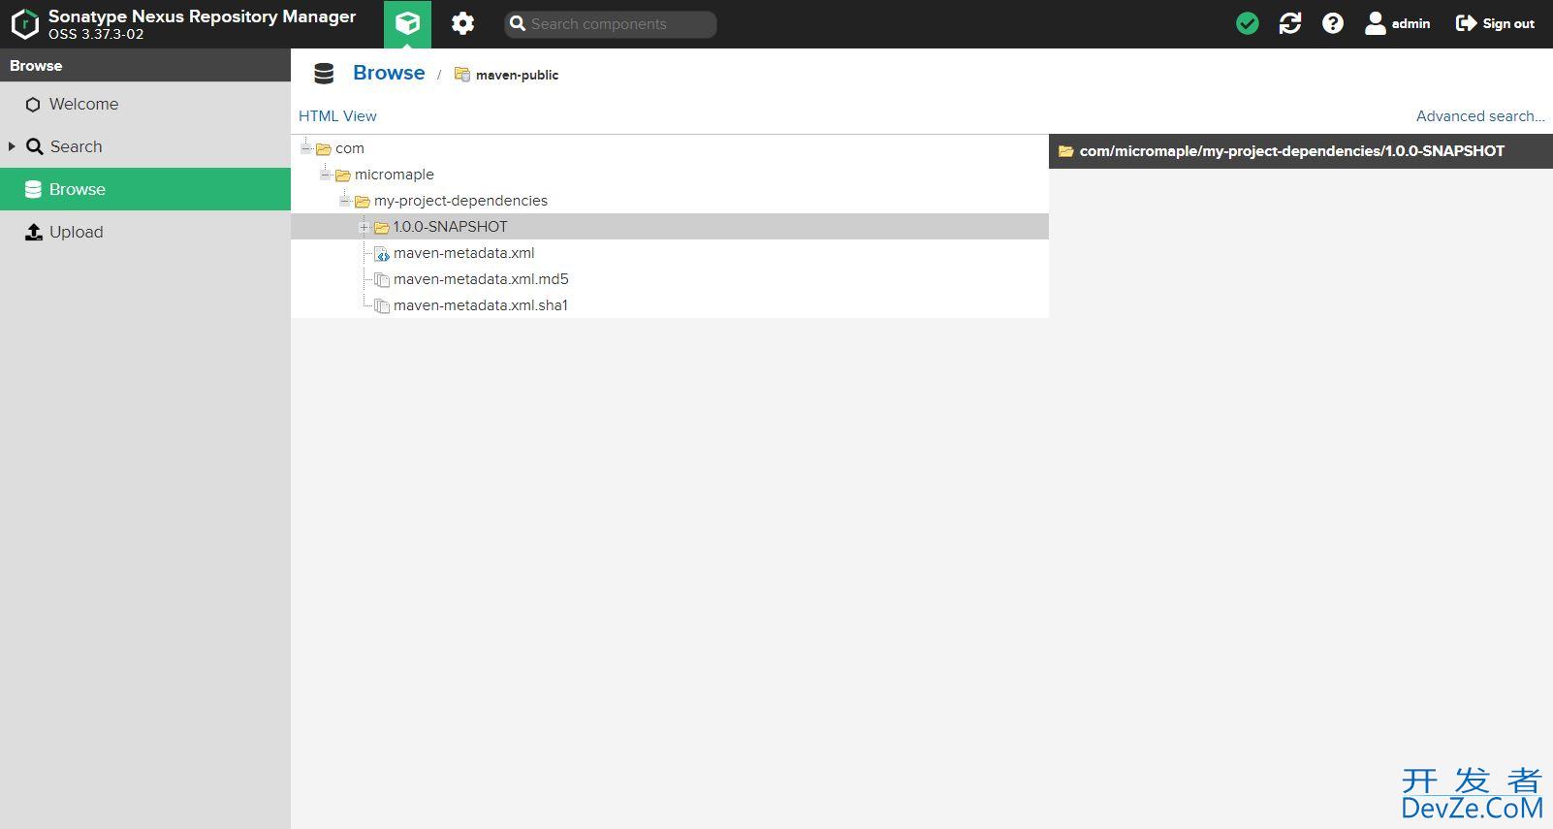Select the micromaple folder

pos(395,175)
